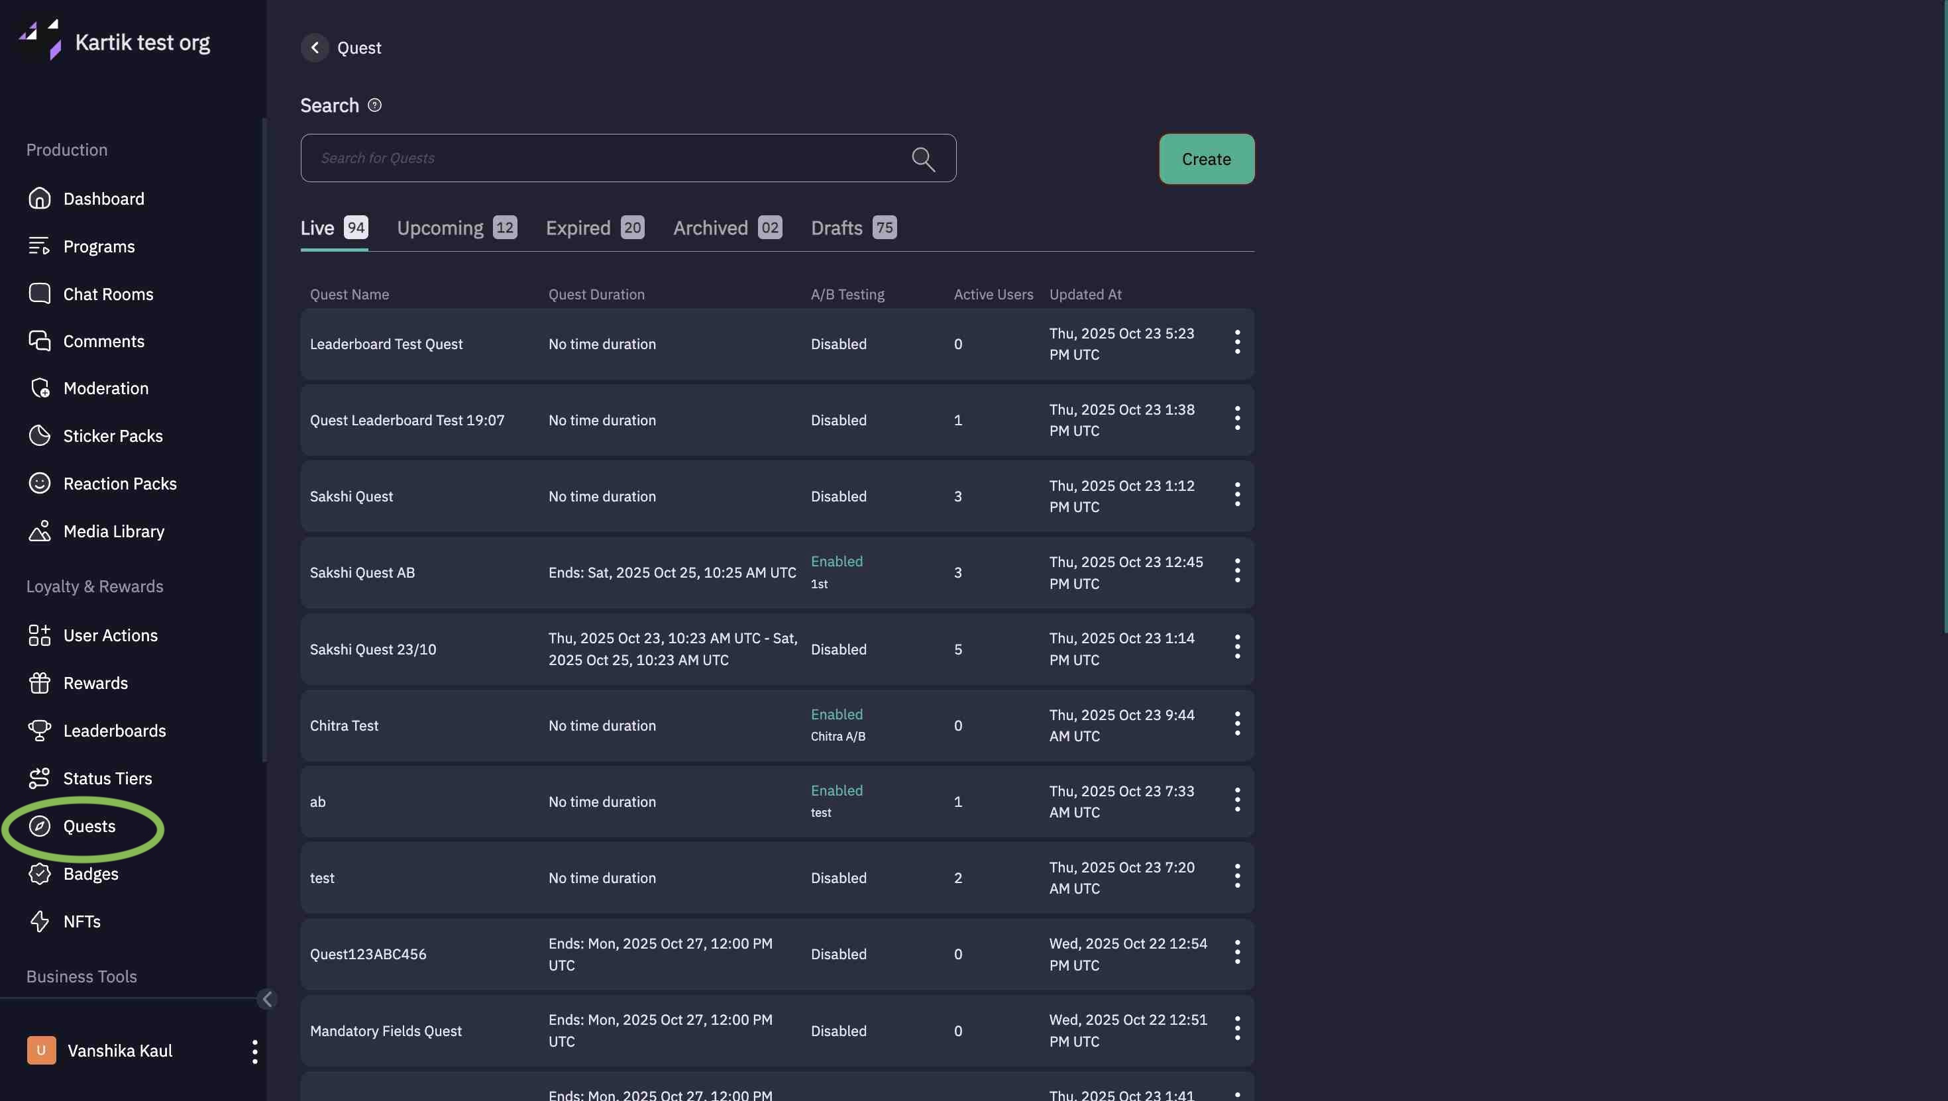Click the Badges icon in sidebar
This screenshot has height=1101, width=1948.
pyautogui.click(x=39, y=873)
